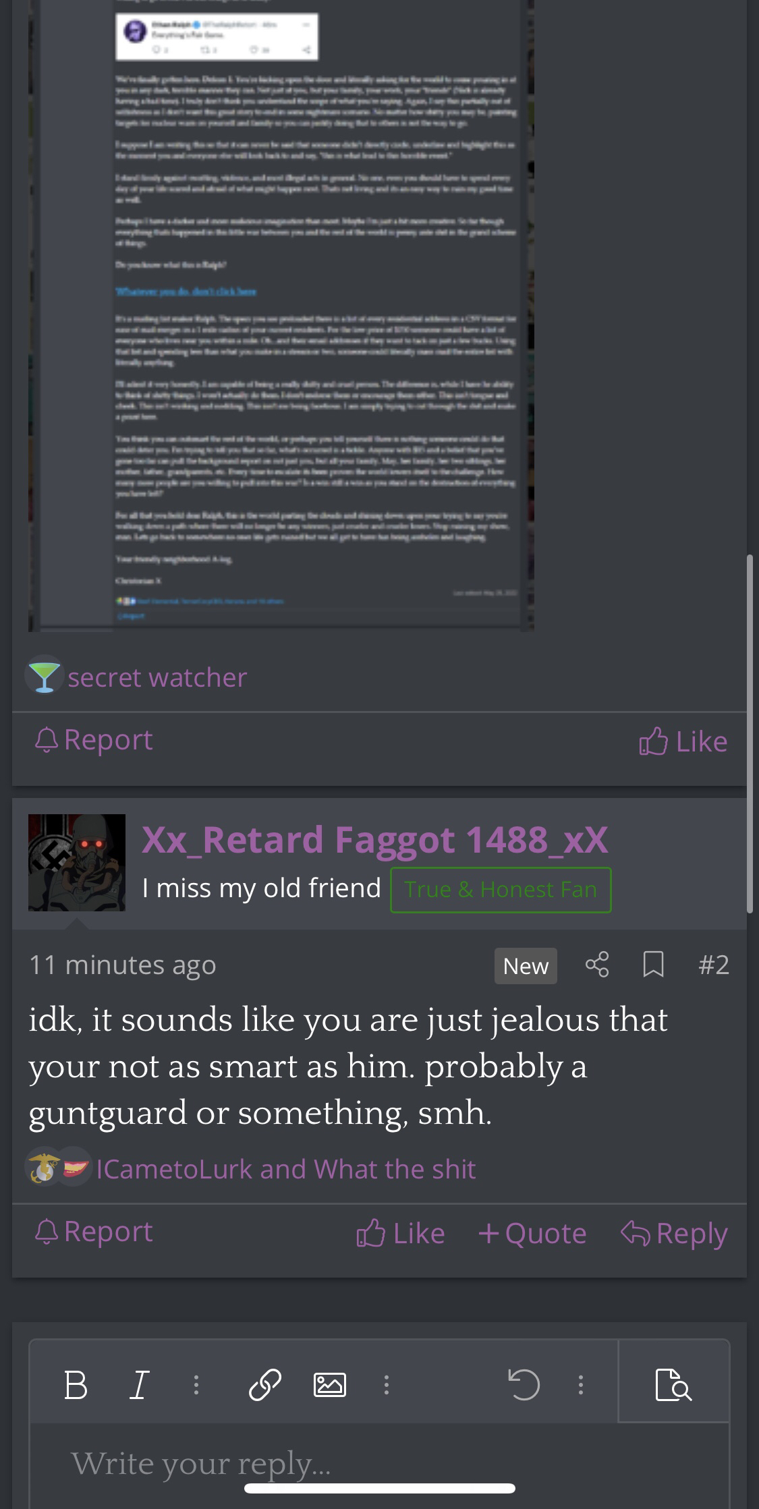Insert an image in reply editor
The image size is (759, 1509).
[330, 1386]
